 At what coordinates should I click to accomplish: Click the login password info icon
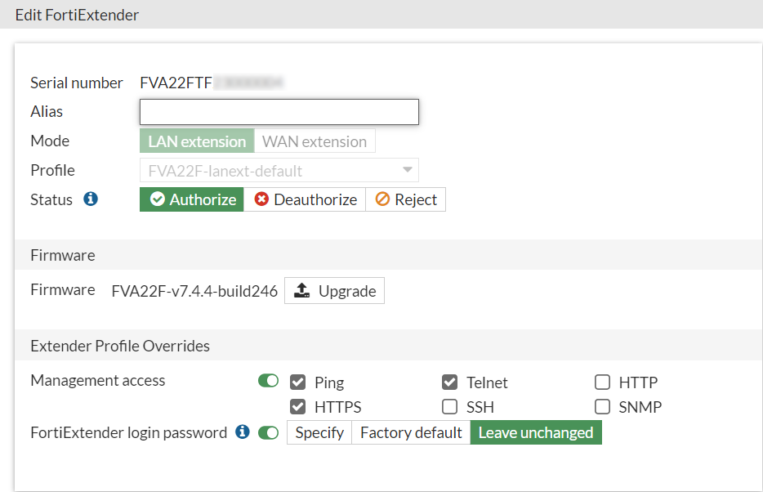pos(242,432)
